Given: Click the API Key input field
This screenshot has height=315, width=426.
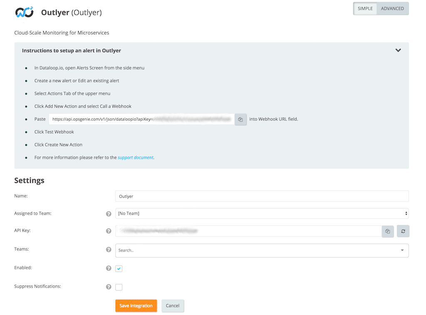Looking at the screenshot, I should (249, 231).
